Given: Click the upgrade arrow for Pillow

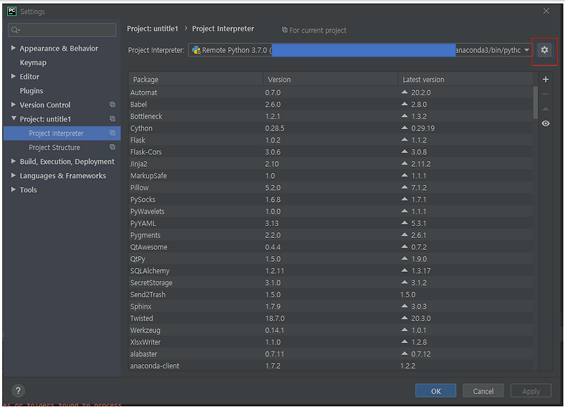Looking at the screenshot, I should click(405, 187).
